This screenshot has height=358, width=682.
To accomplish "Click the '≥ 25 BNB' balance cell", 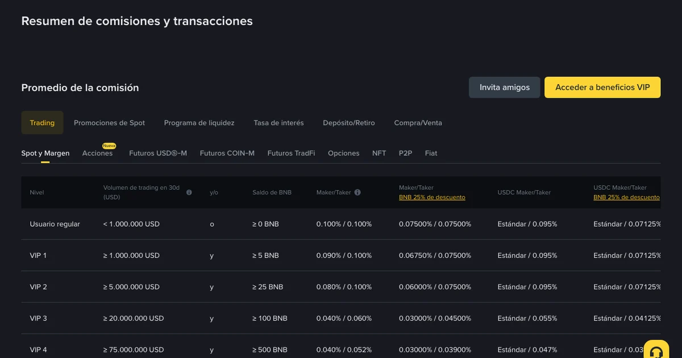I will [x=268, y=287].
